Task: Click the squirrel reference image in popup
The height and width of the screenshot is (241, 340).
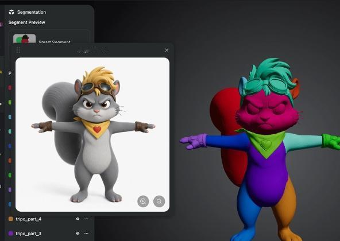Action: (x=92, y=134)
